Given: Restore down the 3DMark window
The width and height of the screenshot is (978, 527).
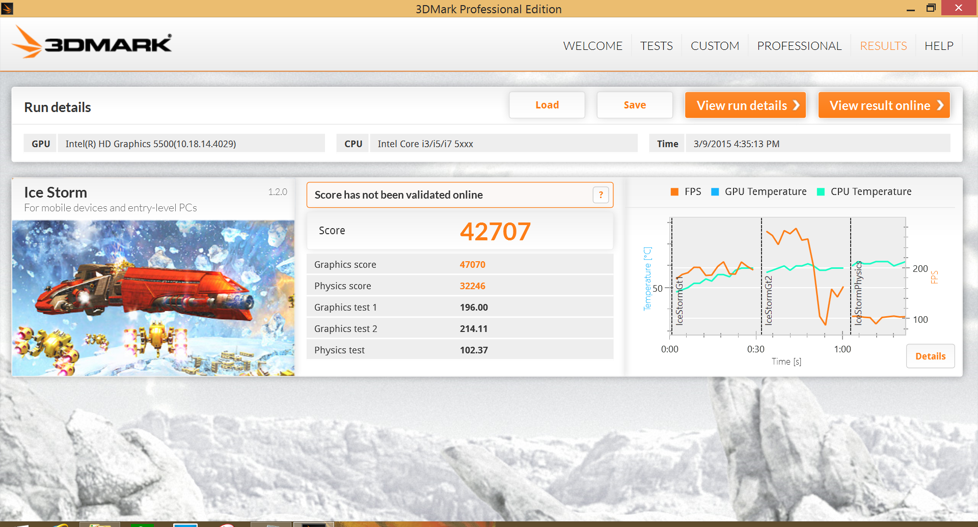Looking at the screenshot, I should [931, 8].
